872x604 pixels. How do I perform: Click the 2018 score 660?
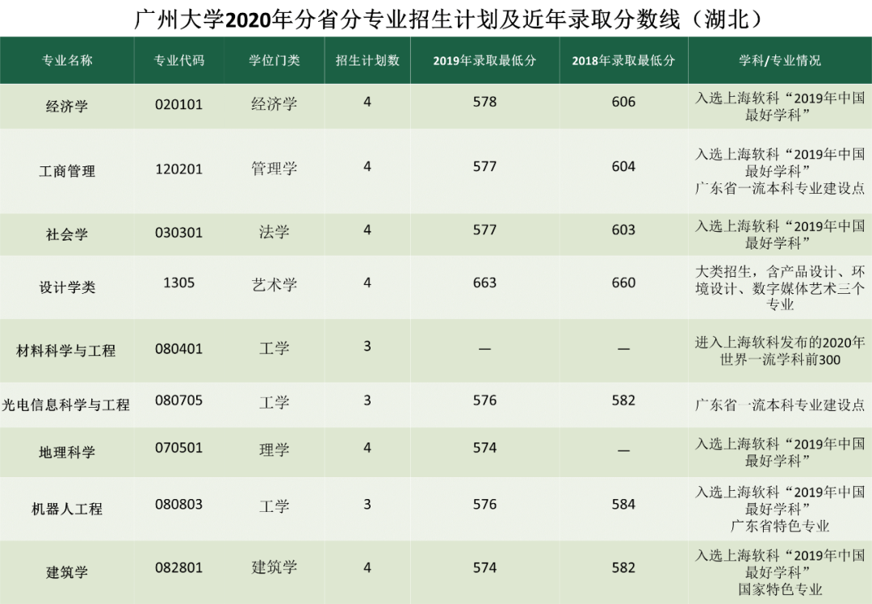(623, 283)
